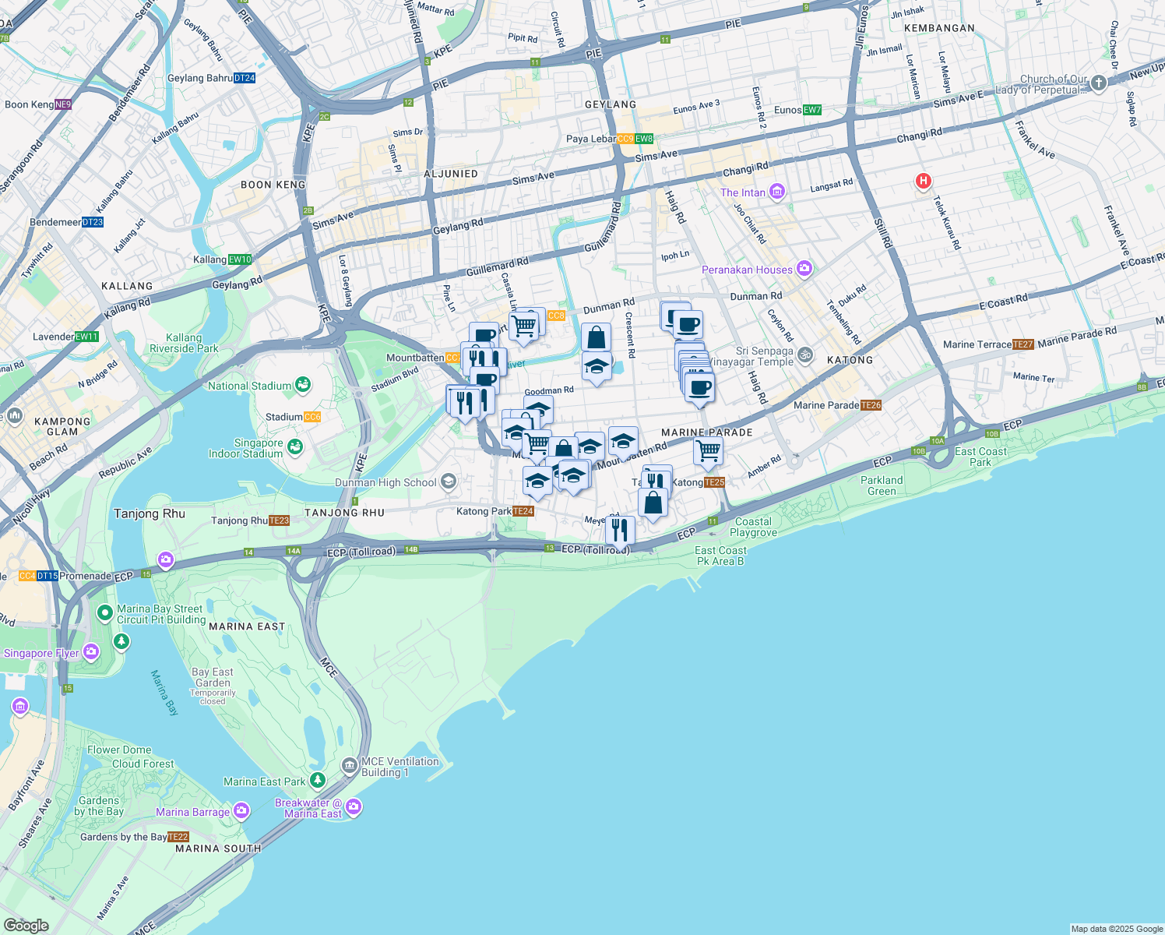Select the 'East Coast Pk Area B' label
1165x935 pixels.
click(x=721, y=556)
